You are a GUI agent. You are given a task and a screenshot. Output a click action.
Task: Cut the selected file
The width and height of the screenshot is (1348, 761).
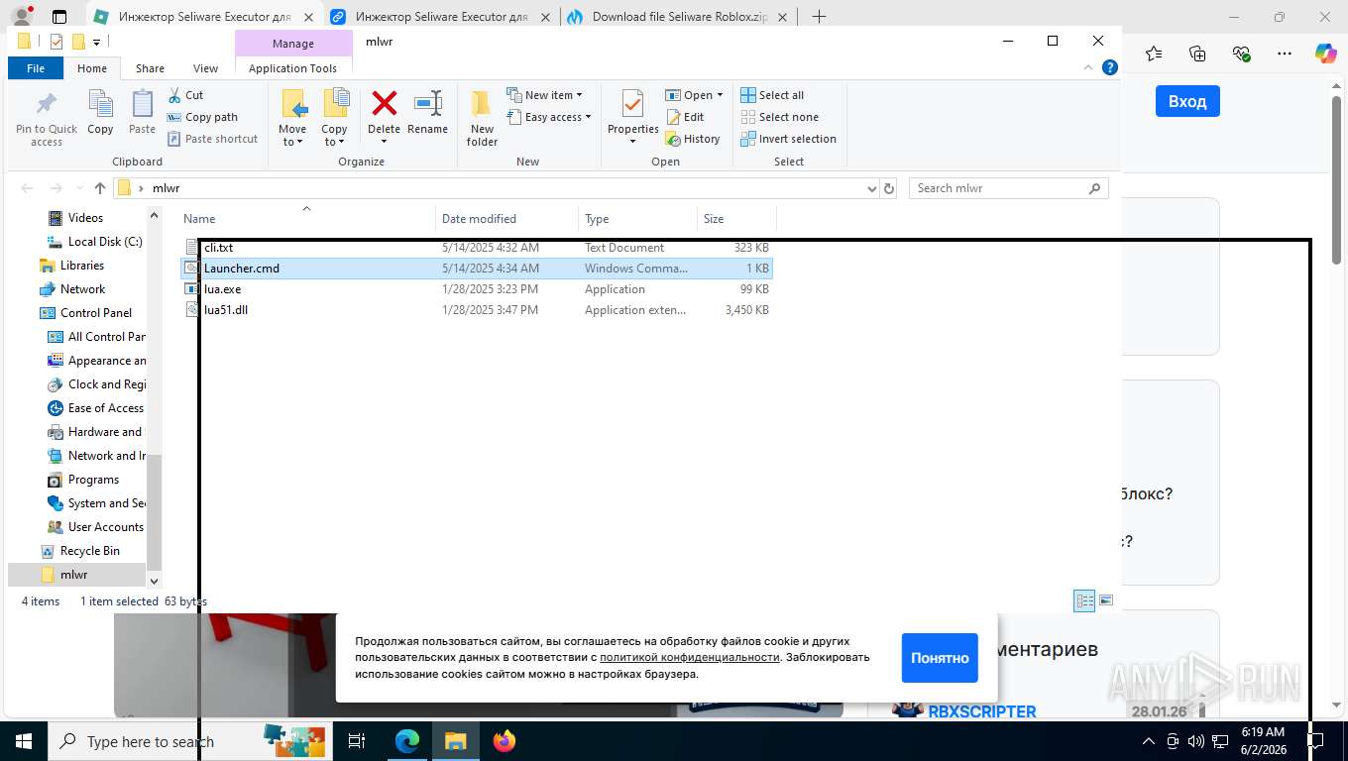point(185,95)
